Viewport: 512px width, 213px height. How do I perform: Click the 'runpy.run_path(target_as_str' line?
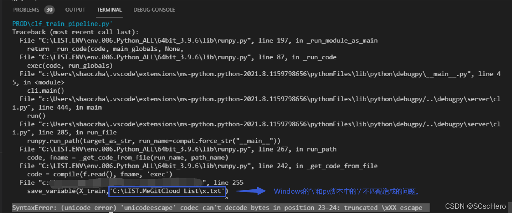point(154,141)
